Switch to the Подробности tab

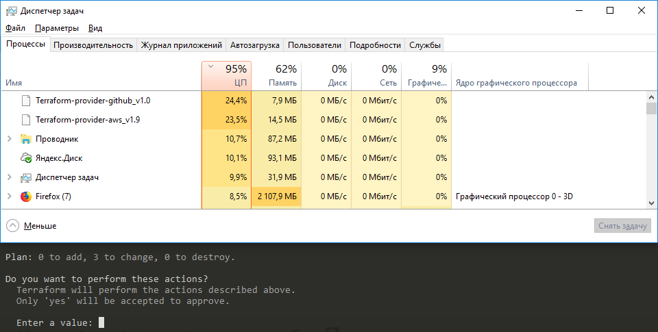point(375,45)
